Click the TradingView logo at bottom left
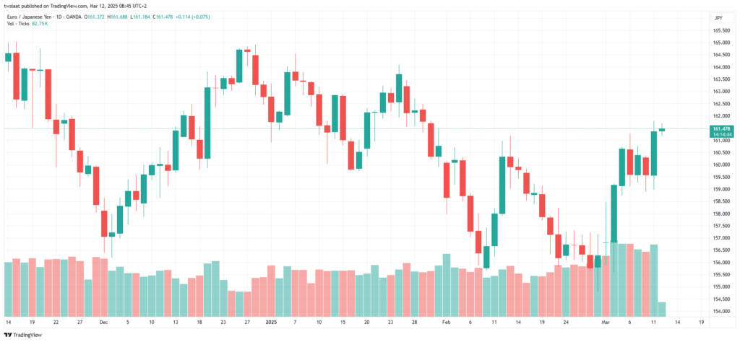The image size is (740, 342). click(24, 335)
